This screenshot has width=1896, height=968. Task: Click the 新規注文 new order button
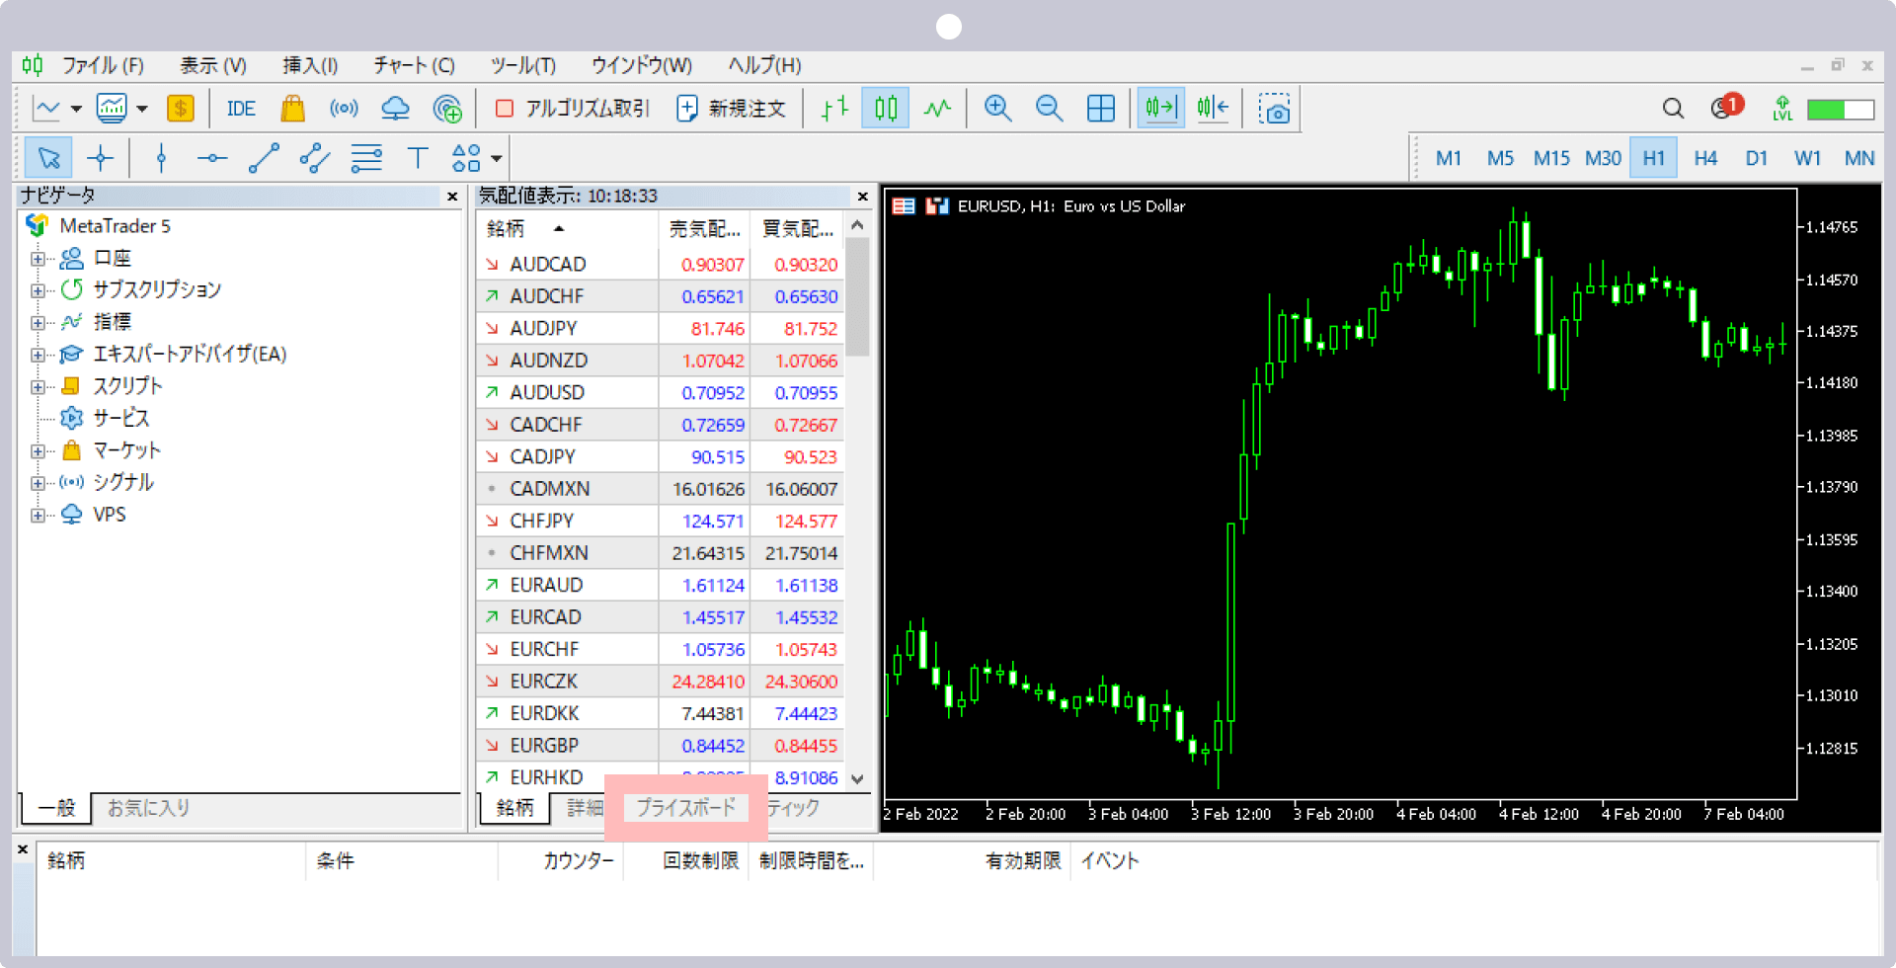[732, 109]
